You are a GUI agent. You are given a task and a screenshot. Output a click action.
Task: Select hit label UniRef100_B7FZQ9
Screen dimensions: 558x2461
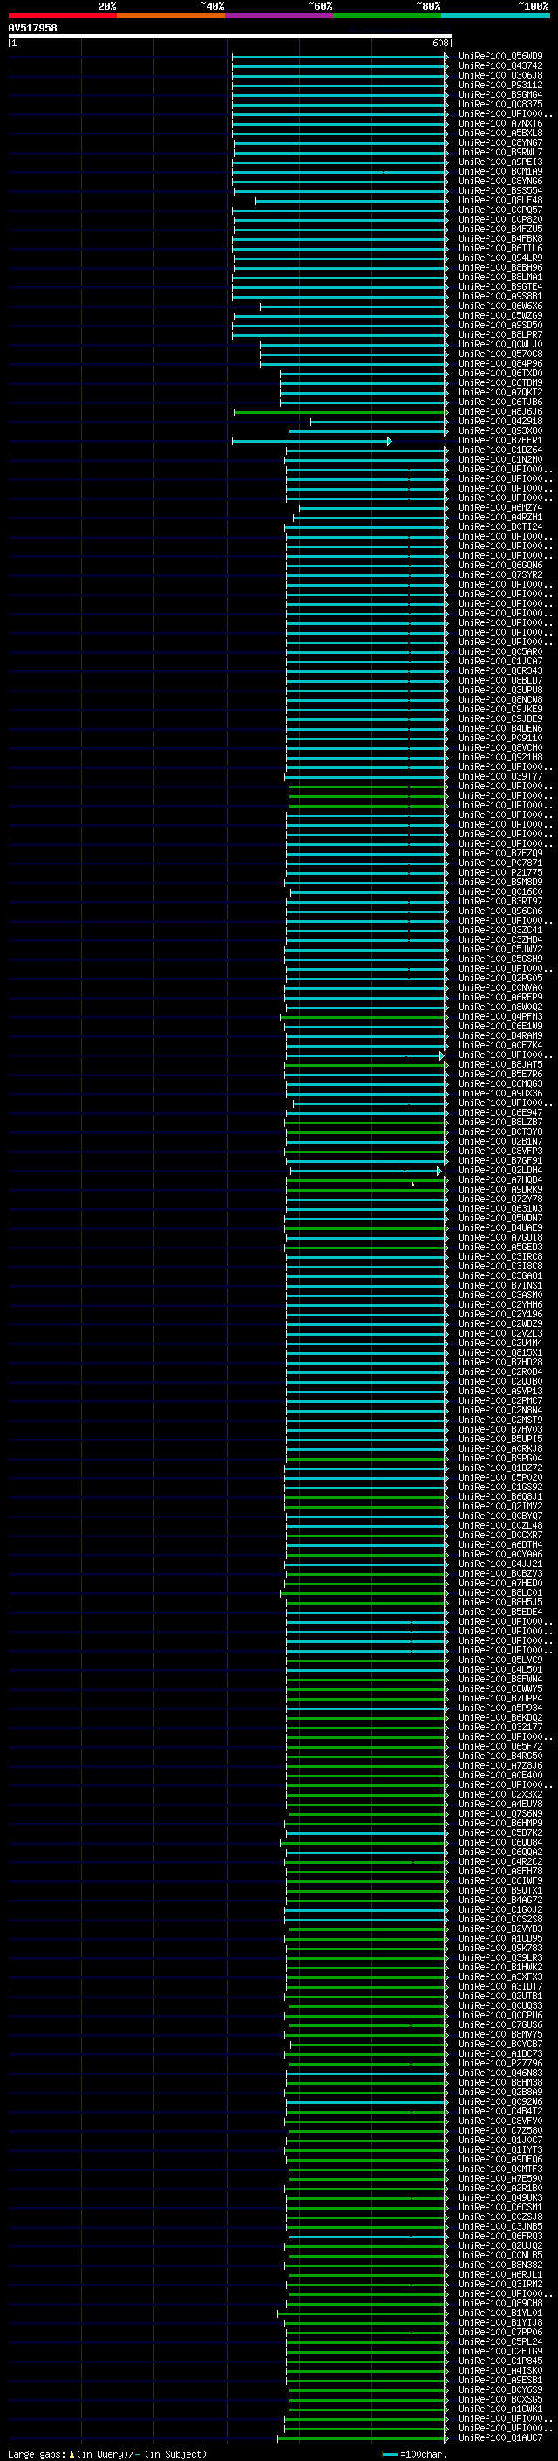click(x=500, y=853)
